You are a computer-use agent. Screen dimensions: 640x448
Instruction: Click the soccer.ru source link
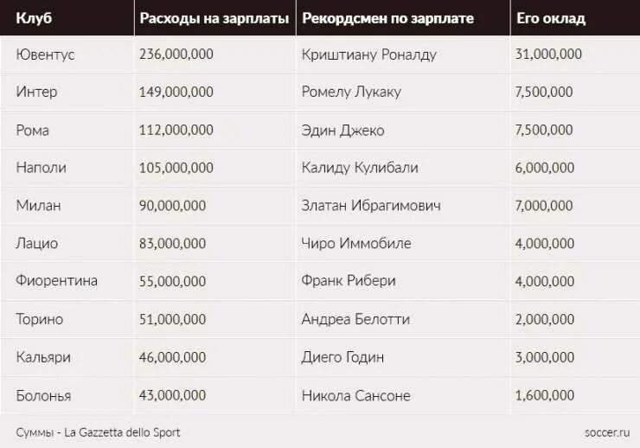[607, 432]
